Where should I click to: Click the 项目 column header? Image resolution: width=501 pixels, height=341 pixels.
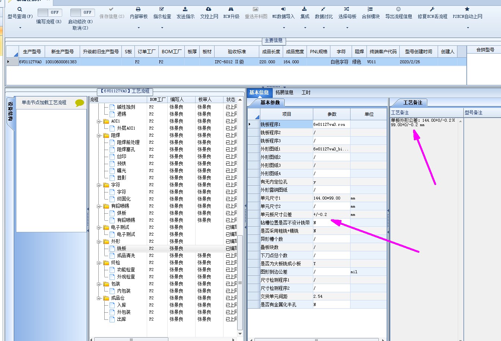click(x=286, y=114)
